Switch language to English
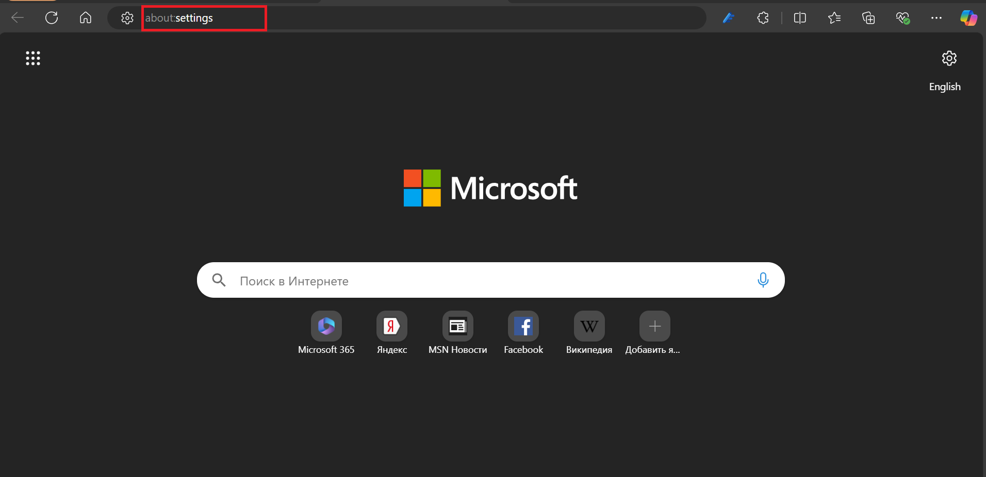The height and width of the screenshot is (477, 986). pyautogui.click(x=945, y=87)
